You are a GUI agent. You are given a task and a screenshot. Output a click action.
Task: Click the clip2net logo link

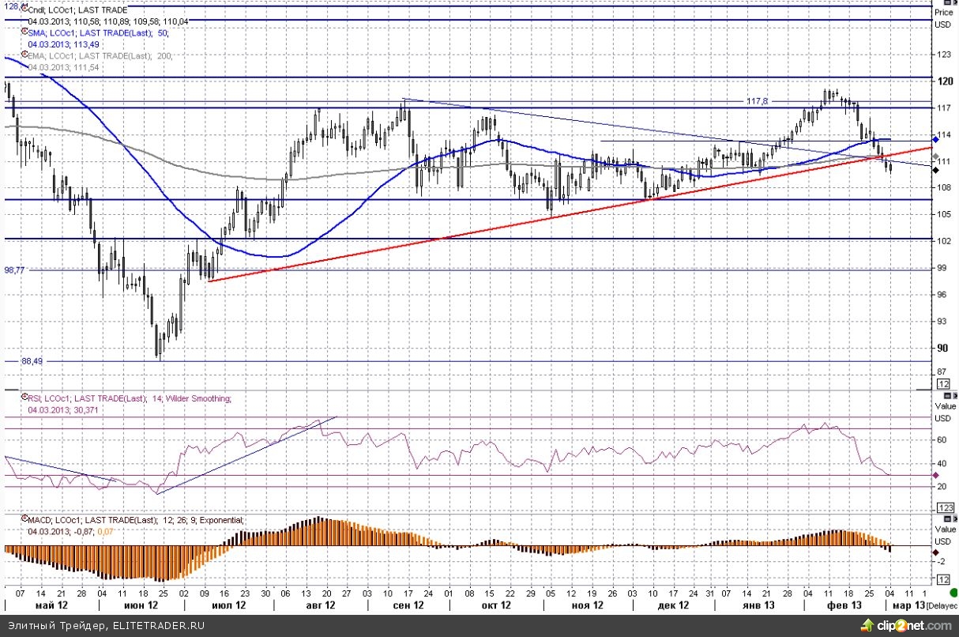click(910, 625)
